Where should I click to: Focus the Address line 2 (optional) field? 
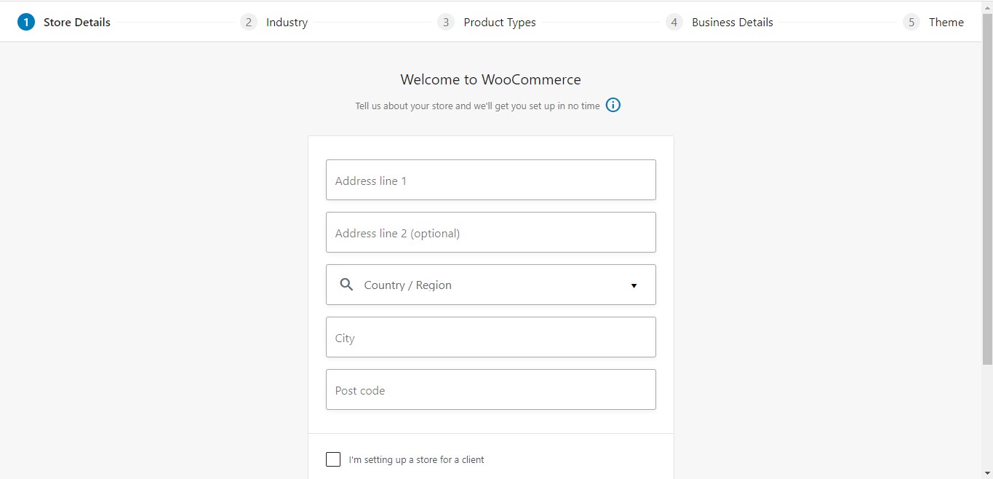491,232
